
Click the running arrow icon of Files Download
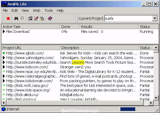pyautogui.click(x=4, y=32)
